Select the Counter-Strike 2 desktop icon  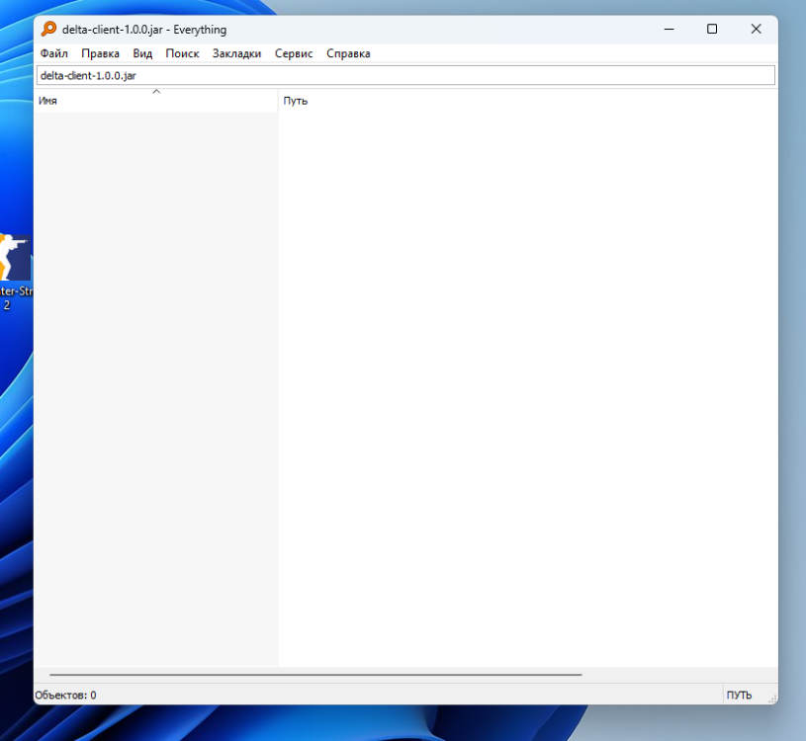point(16,272)
